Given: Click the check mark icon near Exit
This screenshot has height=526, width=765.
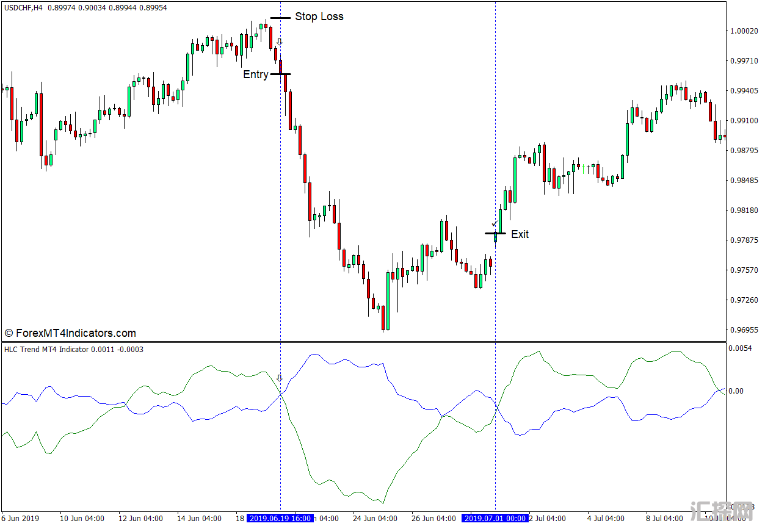Looking at the screenshot, I should 494,224.
